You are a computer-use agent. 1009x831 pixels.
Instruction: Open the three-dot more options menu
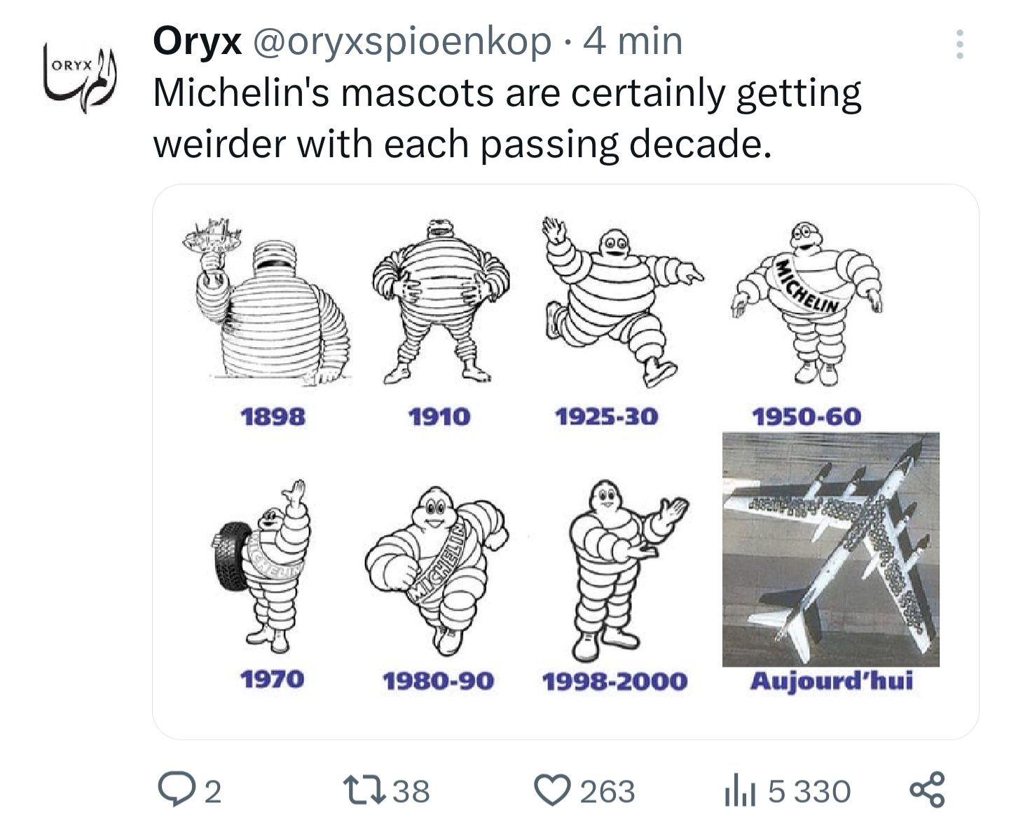click(959, 44)
